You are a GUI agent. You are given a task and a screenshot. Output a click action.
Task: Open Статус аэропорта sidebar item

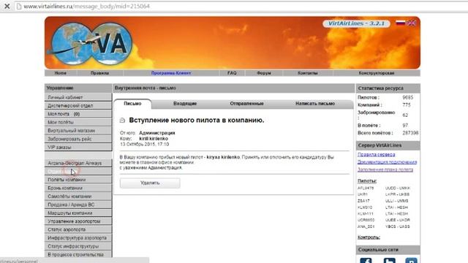pyautogui.click(x=78, y=230)
